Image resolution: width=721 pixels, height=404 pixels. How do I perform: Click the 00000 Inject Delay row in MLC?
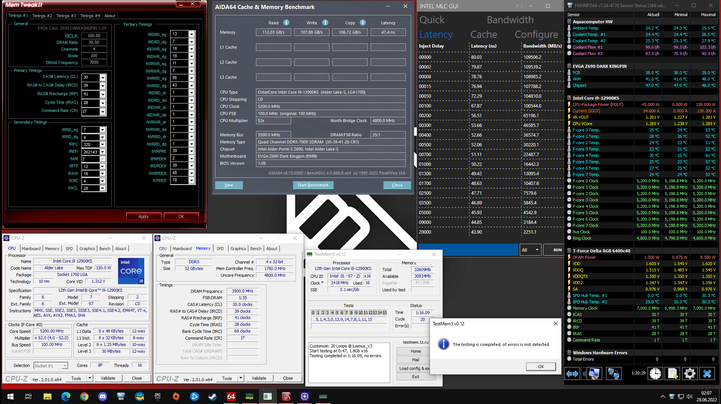coord(491,57)
